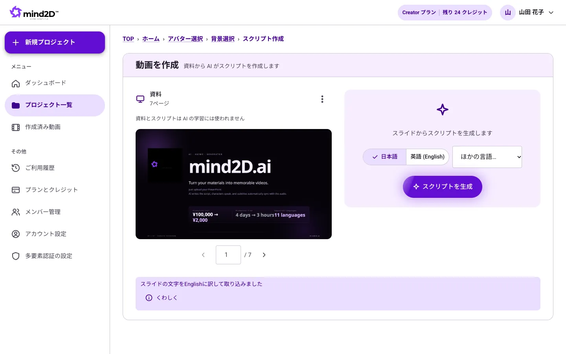Open the ほかの言語 dropdown
Viewport: 566px width, 354px height.
tap(487, 157)
